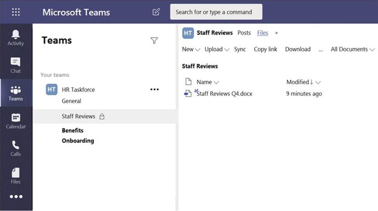Click the search or command box
378x211 pixels.
click(216, 12)
